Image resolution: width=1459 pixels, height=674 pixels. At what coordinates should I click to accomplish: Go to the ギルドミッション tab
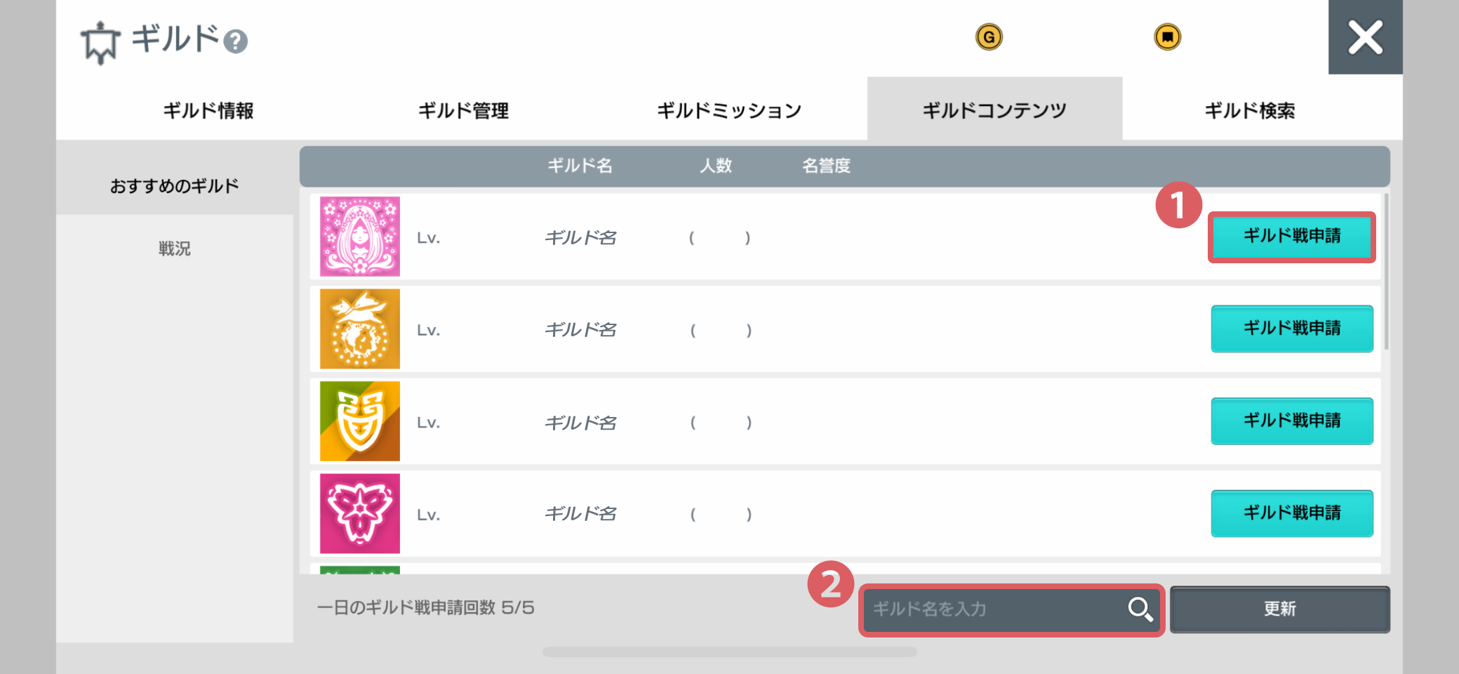728,110
